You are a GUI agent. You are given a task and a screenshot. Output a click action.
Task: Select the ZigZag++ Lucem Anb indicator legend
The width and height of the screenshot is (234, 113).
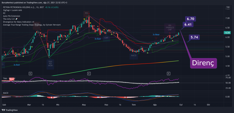(12, 10)
